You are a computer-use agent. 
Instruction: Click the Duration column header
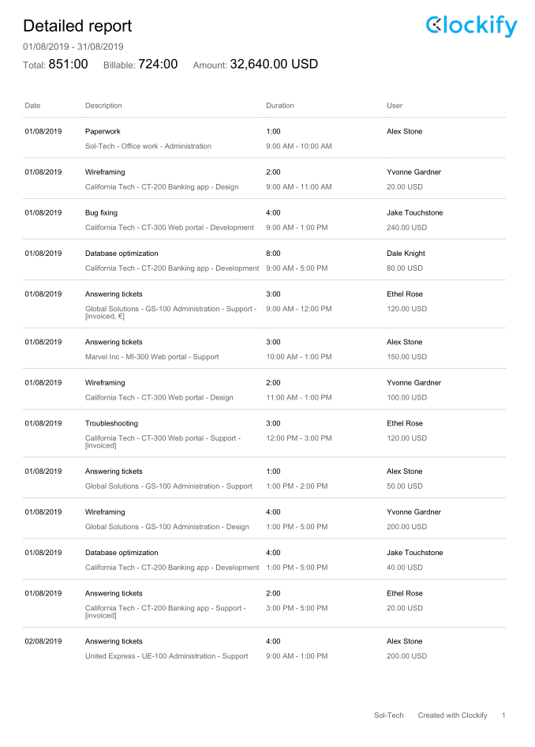tap(280, 106)
